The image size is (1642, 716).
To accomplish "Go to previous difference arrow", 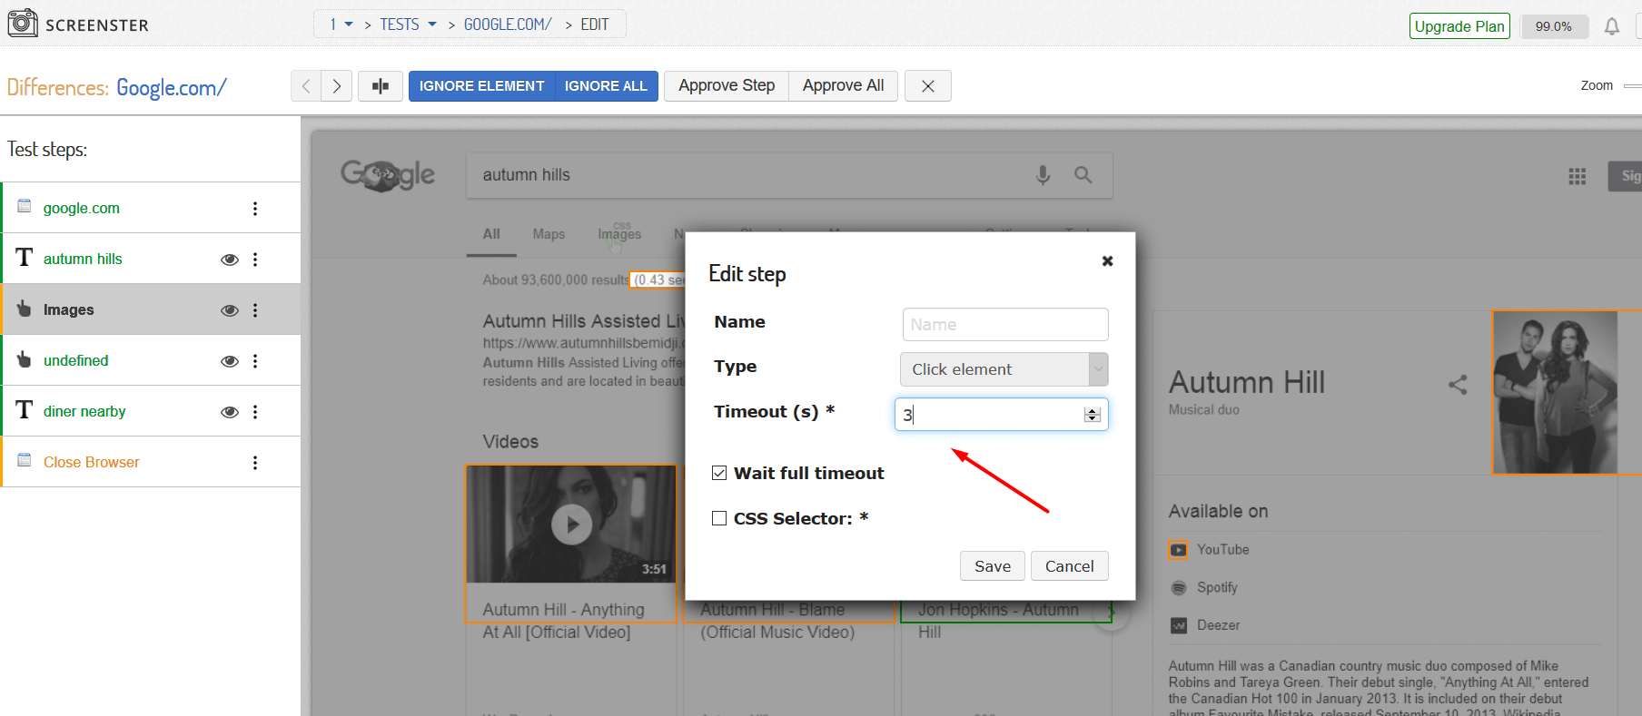I will [306, 86].
